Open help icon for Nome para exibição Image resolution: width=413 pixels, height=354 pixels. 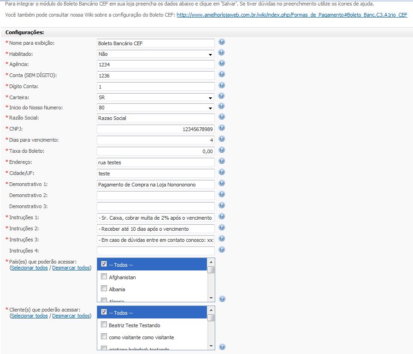(222, 42)
